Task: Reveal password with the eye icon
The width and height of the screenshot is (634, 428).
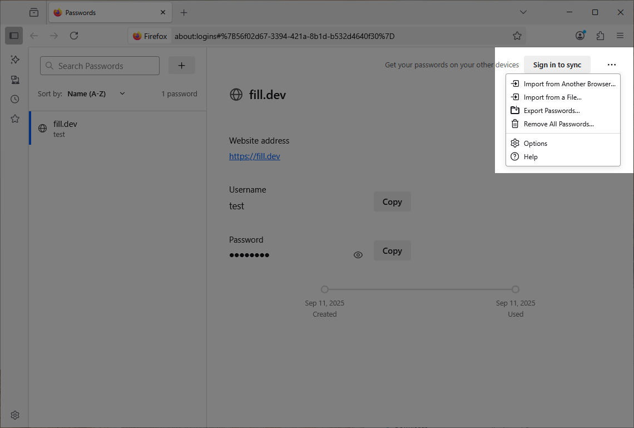Action: (358, 255)
